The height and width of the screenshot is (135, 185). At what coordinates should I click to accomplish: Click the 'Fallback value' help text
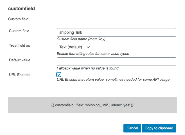pyautogui.click(x=87, y=68)
